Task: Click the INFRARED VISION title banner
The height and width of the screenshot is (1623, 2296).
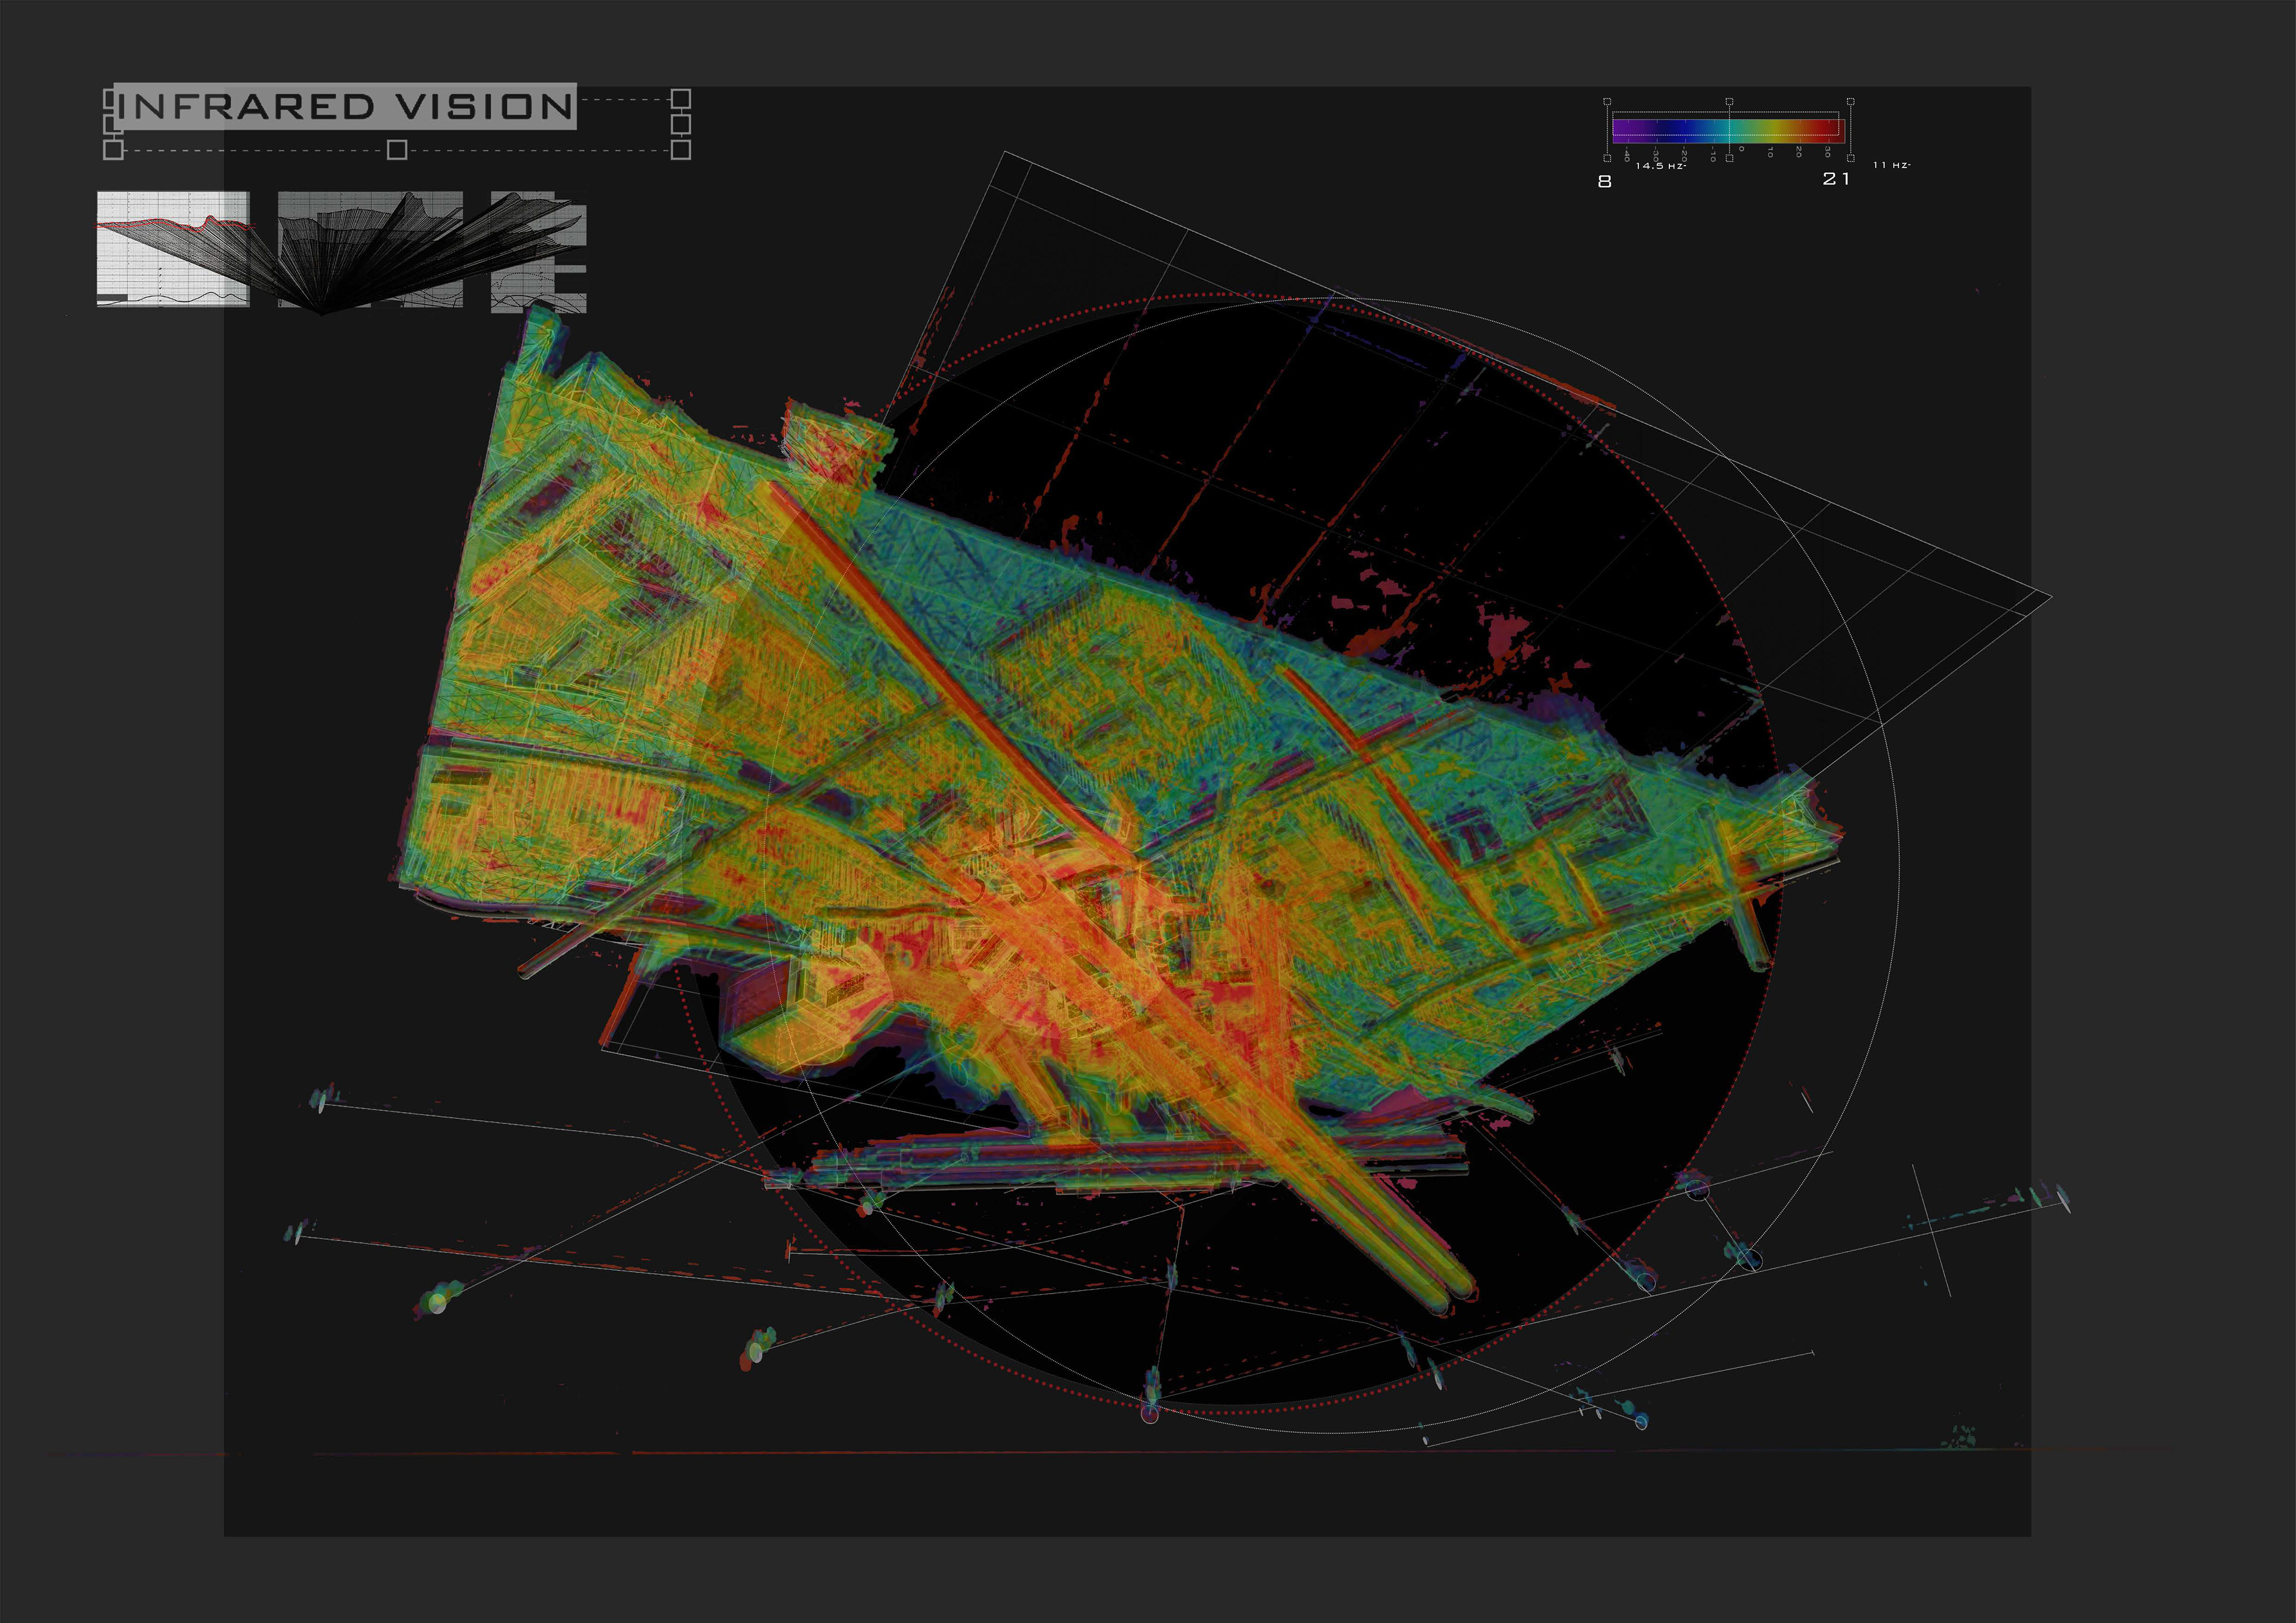Action: [345, 106]
